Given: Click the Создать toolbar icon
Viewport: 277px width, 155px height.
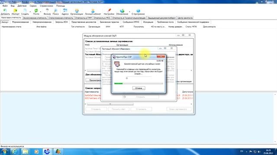Looking at the screenshot, I should (x=25, y=12).
